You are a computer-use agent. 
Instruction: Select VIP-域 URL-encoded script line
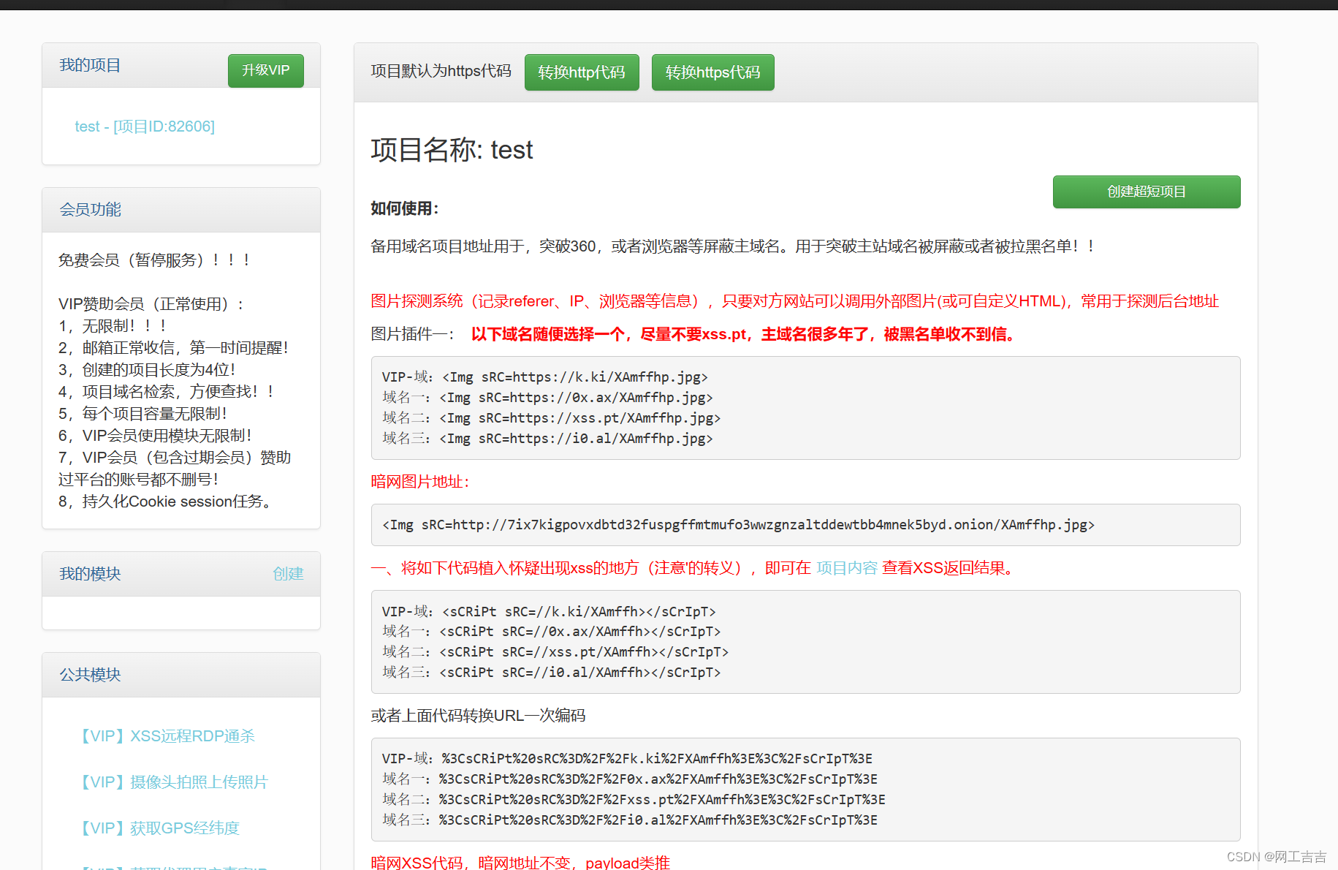click(628, 759)
